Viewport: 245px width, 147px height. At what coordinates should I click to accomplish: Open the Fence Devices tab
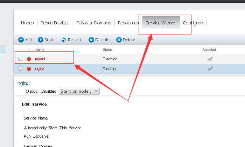tap(55, 23)
